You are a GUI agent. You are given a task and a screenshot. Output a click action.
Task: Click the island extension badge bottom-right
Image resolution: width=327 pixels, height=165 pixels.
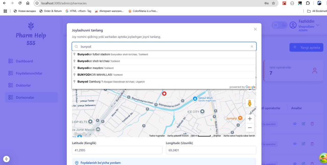pyautogui.click(x=323, y=158)
